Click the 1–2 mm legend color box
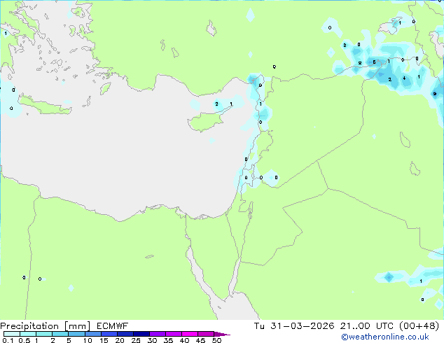 [x=44, y=334]
